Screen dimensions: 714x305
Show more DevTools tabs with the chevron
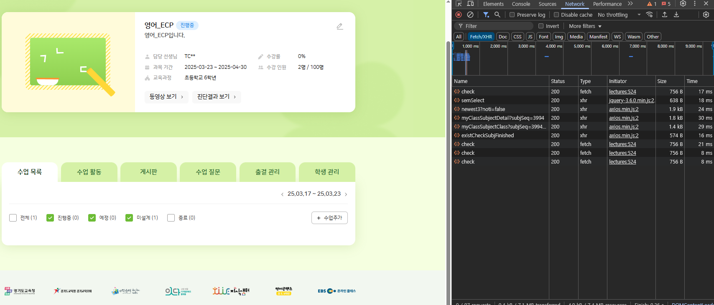click(x=630, y=4)
